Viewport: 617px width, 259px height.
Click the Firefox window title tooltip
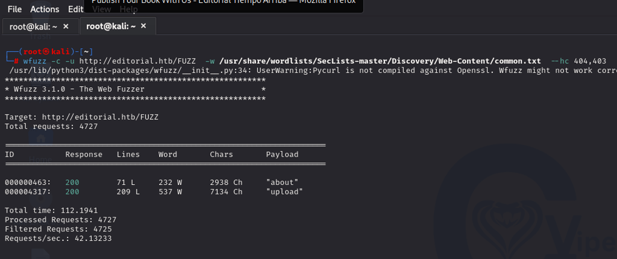[223, 4]
